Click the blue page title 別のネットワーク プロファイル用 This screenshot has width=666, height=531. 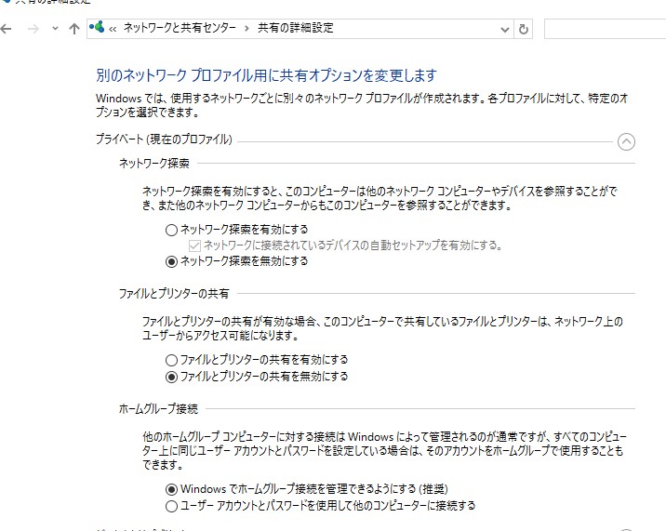pos(266,75)
